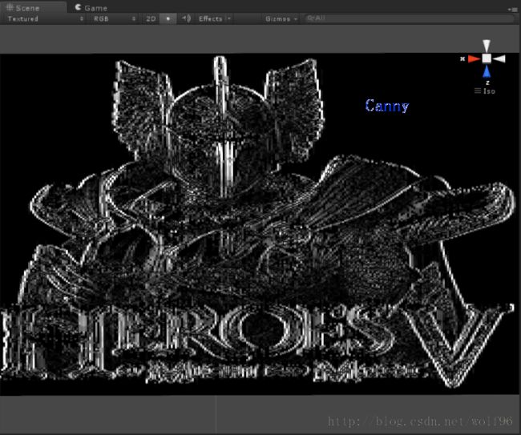The width and height of the screenshot is (521, 435).
Task: Toggle scene audio speaker icon
Action: coord(186,18)
